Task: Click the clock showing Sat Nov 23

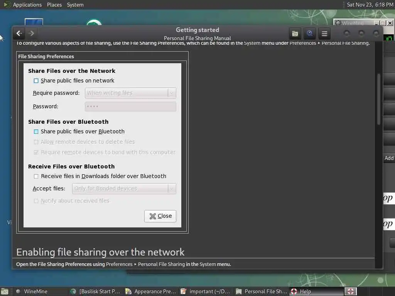Action: [x=370, y=5]
